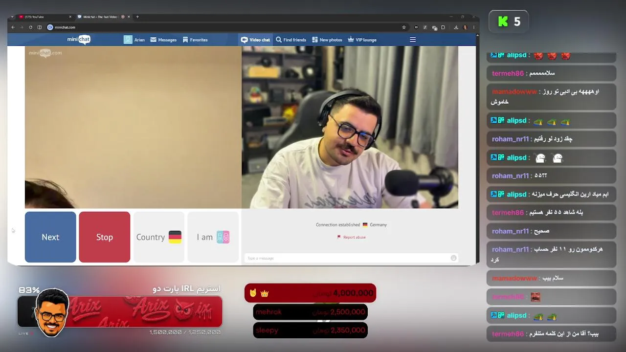
Task: Enter the VIP lounge
Action: (x=362, y=40)
